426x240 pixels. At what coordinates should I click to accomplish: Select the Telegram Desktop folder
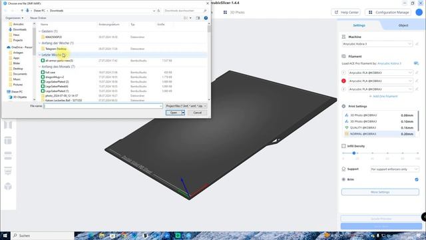(56, 49)
